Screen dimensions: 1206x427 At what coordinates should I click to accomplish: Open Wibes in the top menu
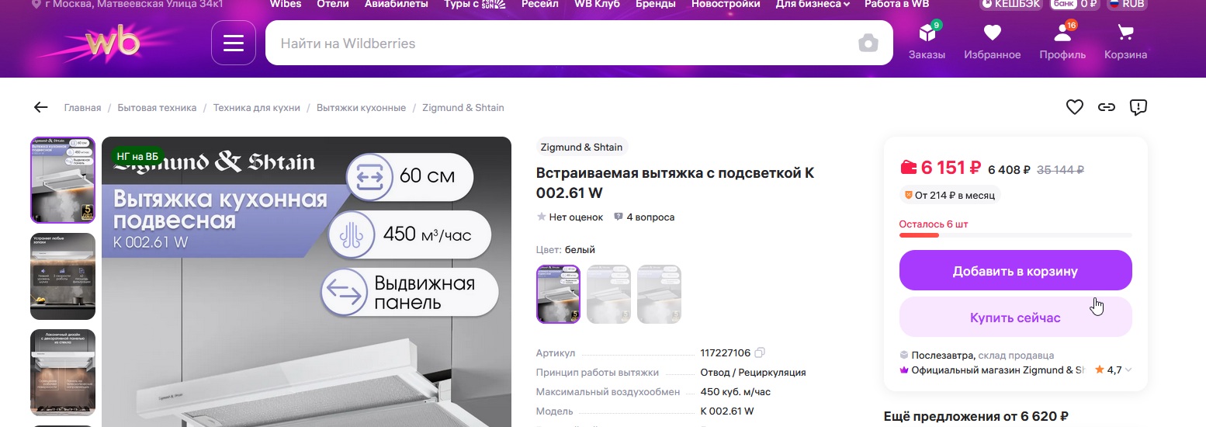285,4
